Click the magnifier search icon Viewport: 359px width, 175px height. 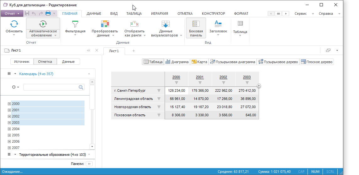click(x=81, y=87)
